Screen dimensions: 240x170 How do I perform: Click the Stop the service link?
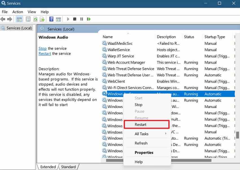(x=43, y=48)
